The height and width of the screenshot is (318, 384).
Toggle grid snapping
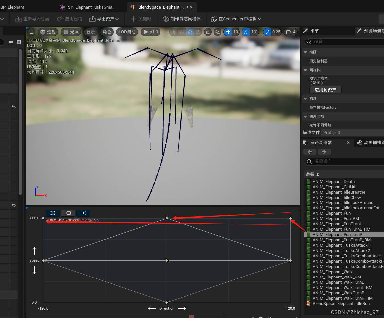pos(228,32)
